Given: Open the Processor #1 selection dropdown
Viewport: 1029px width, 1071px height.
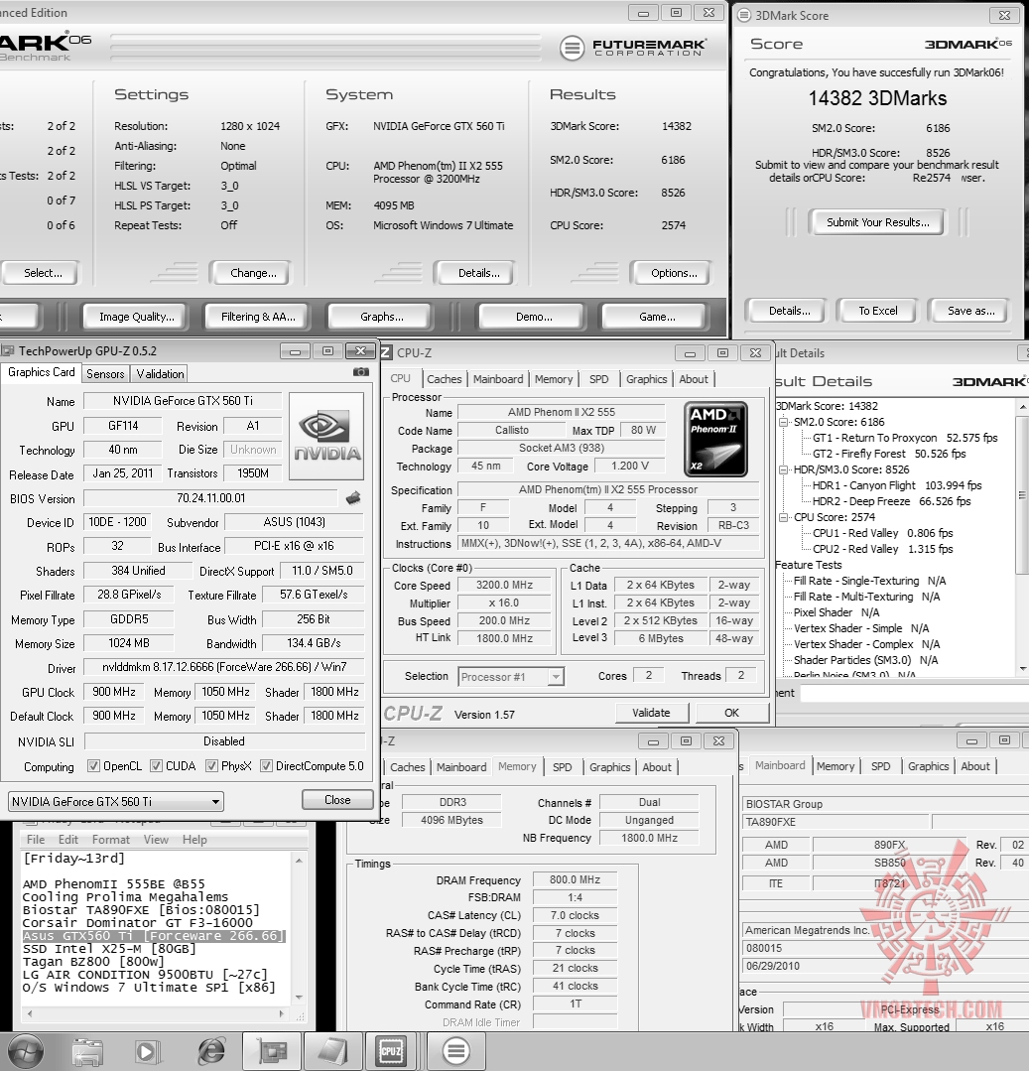Looking at the screenshot, I should click(x=510, y=676).
